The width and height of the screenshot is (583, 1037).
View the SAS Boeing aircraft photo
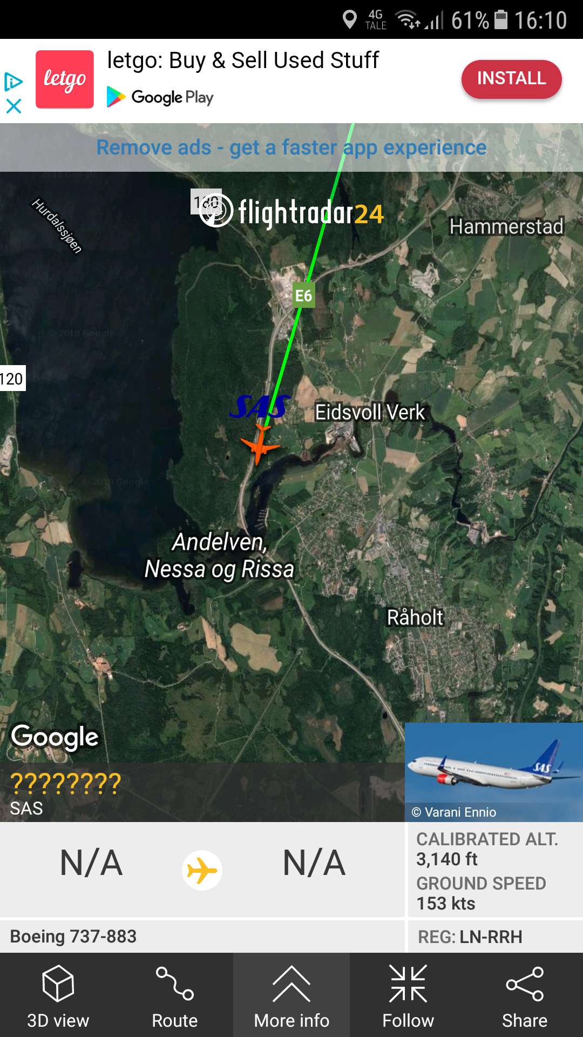(494, 772)
